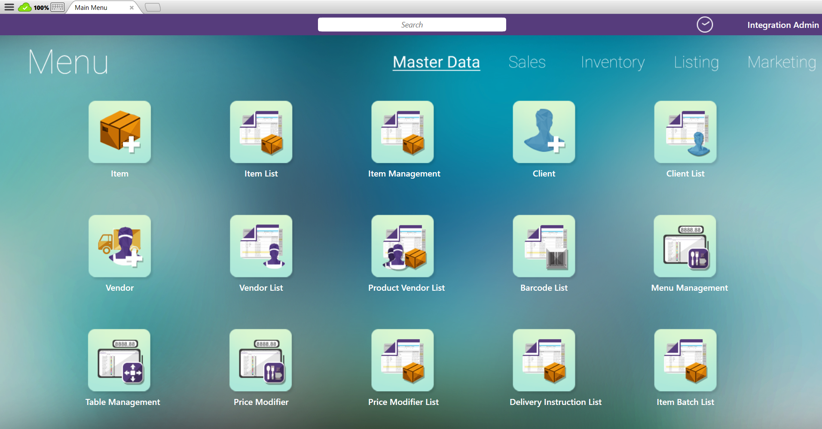Open the Item Batch List icon

[685, 360]
